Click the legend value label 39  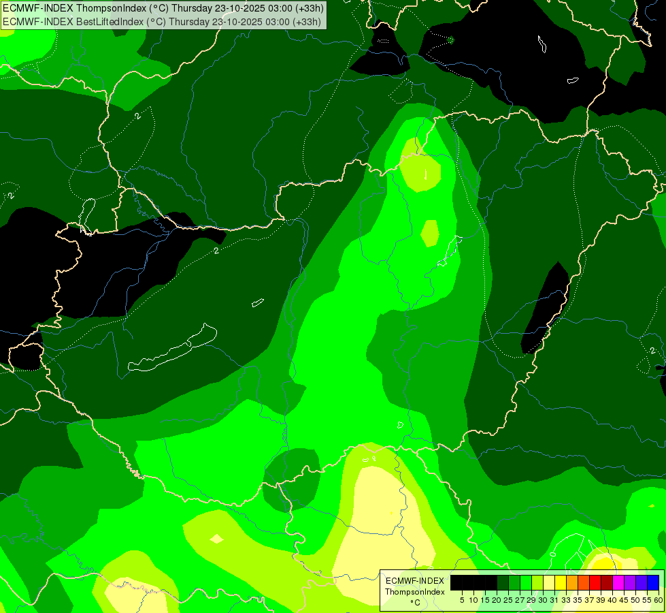point(601,600)
